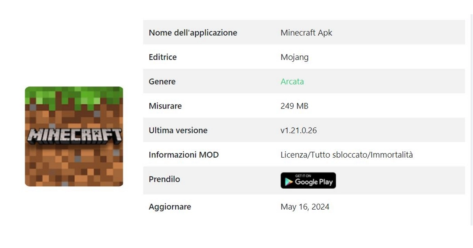Click the GET IT ON text in badge

(x=303, y=176)
